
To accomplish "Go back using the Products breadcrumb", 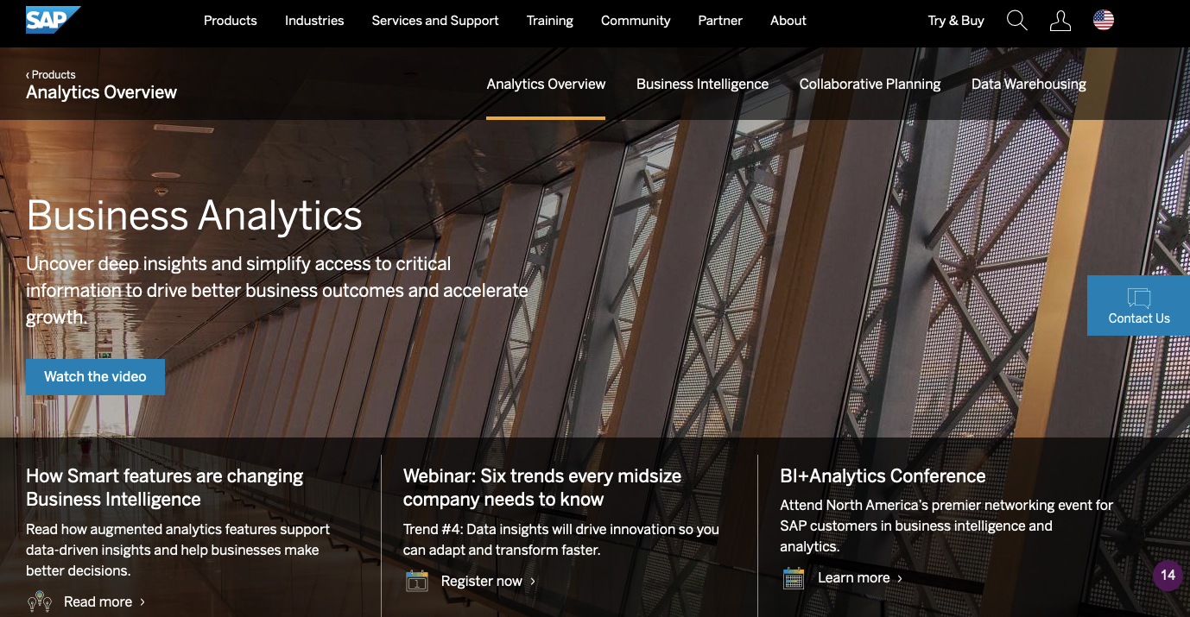I will [x=50, y=74].
